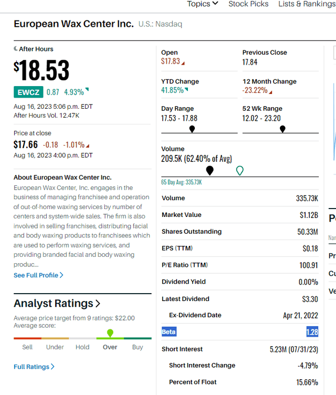Click the green analyst score marker
The height and width of the screenshot is (395, 336).
tap(110, 333)
